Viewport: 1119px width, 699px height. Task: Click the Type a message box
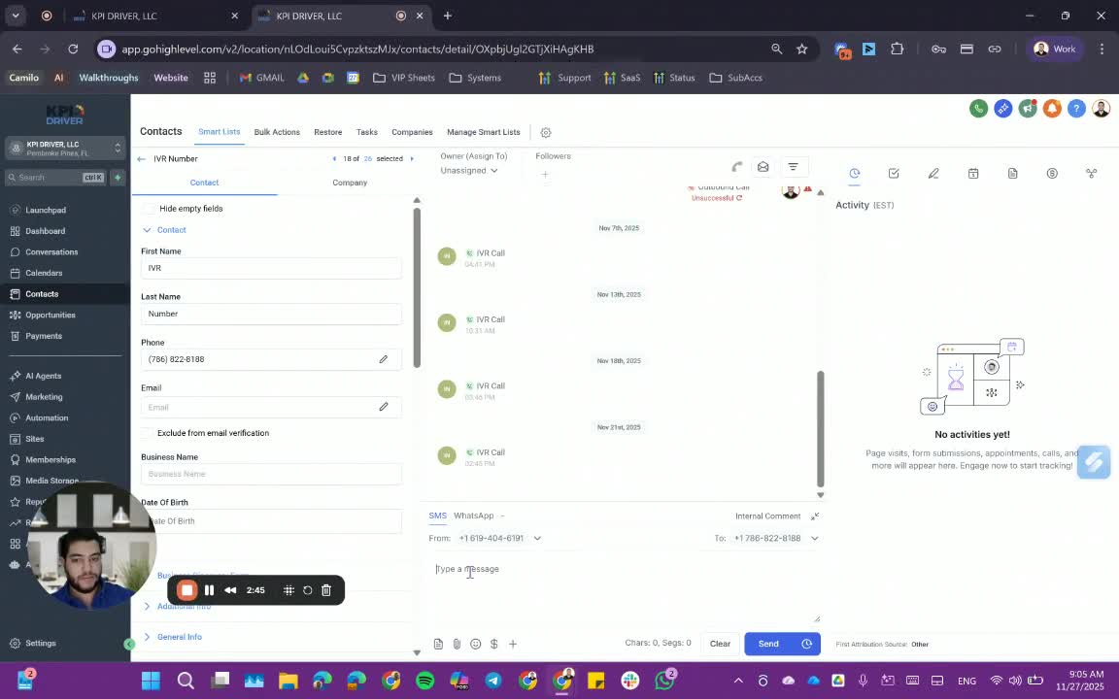626,590
